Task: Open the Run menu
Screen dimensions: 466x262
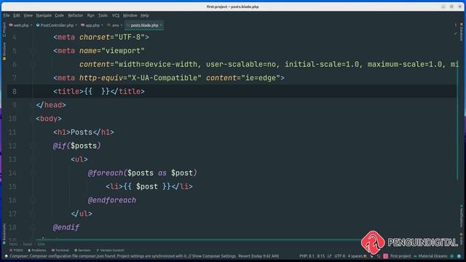Action: click(90, 15)
